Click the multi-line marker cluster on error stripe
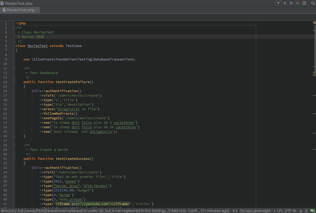The image size is (316, 213). [314, 74]
